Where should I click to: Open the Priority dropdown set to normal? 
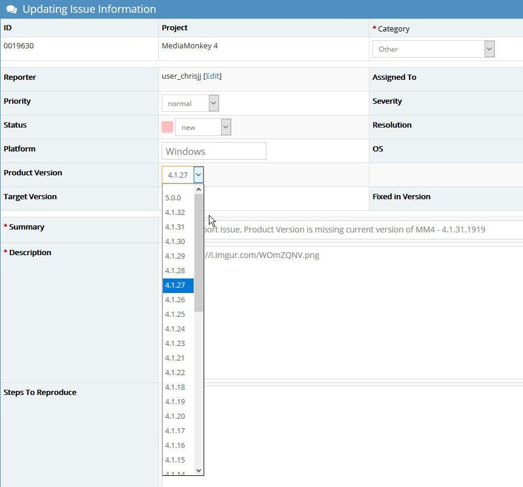(190, 104)
